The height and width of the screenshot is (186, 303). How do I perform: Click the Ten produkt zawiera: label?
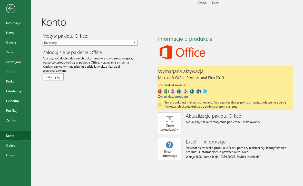click(172, 85)
